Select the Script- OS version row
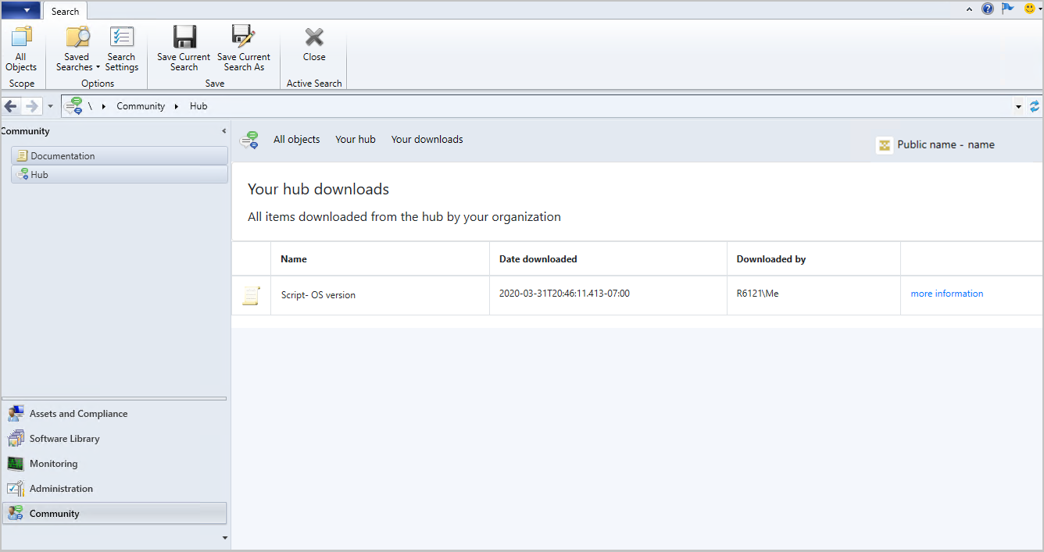 318,295
